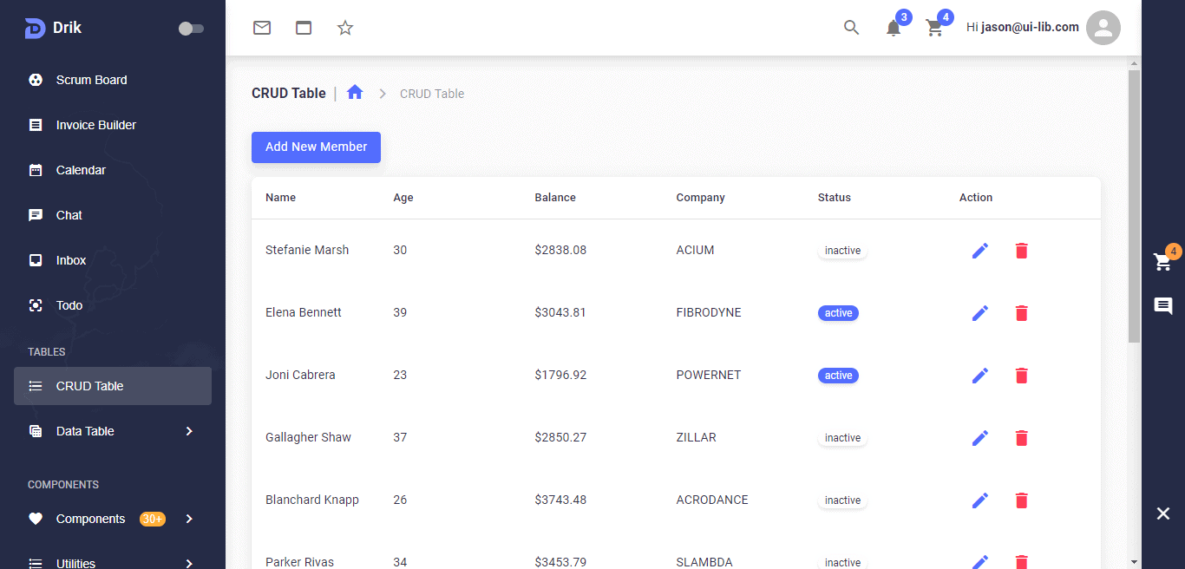Edit Stefanie Marsh with the pencil icon
Screen dimensions: 1185x569
980,251
